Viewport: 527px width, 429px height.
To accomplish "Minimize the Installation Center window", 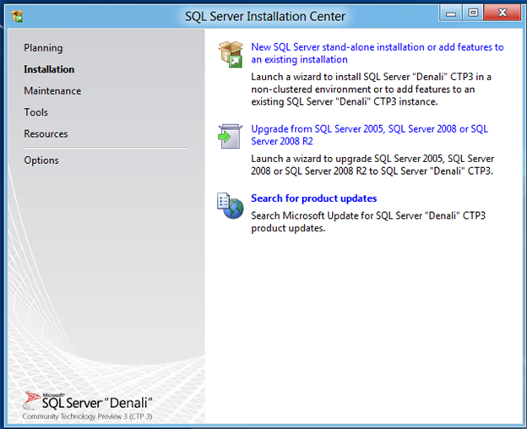I will [451, 14].
